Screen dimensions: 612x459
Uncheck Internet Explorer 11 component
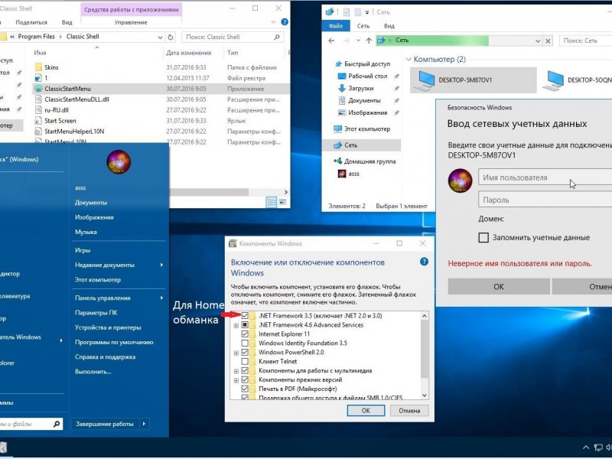(245, 334)
